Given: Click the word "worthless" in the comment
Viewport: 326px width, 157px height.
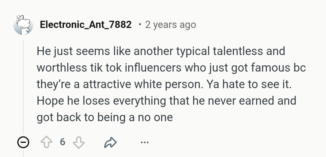Looking at the screenshot, I should [60, 68].
